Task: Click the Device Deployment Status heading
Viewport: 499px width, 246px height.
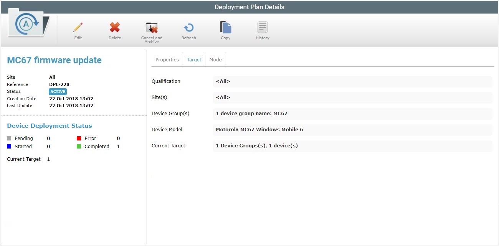Action: (49, 125)
